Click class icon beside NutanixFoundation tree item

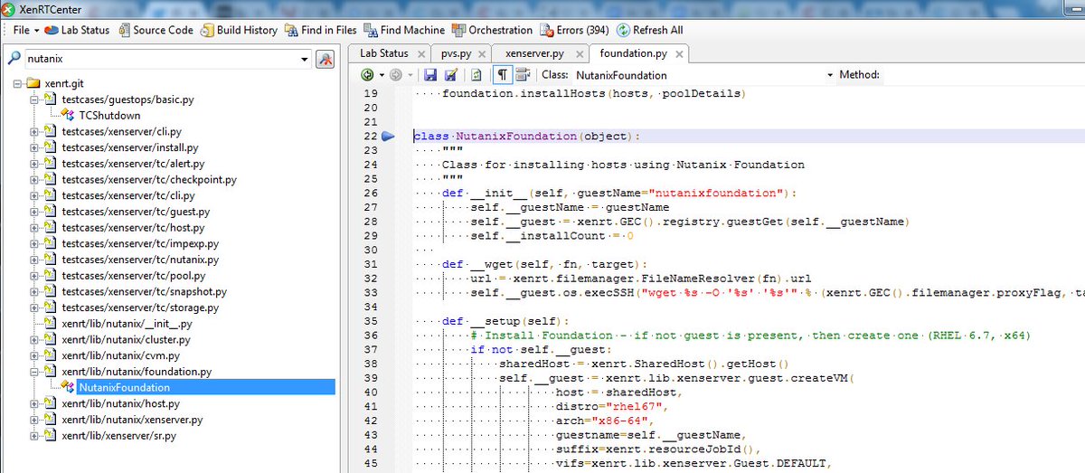pos(67,387)
